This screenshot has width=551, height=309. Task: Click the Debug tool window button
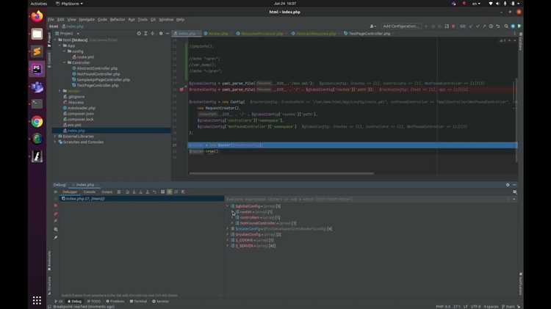tap(74, 301)
